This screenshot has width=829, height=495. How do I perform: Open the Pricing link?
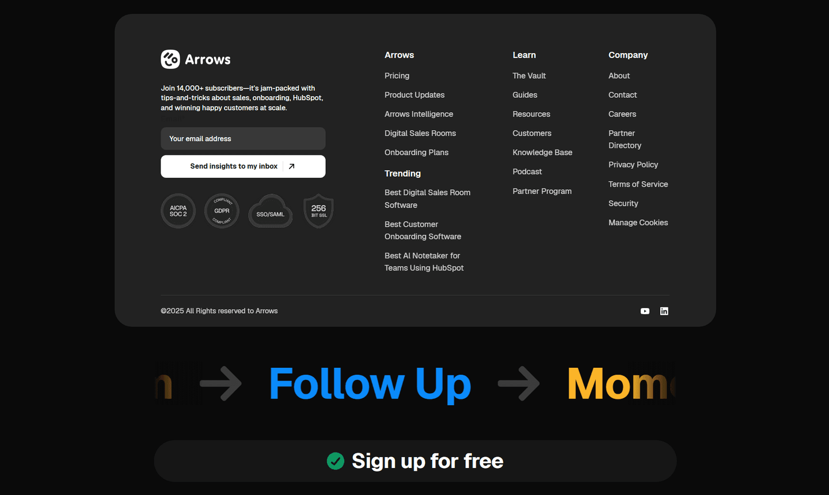397,75
